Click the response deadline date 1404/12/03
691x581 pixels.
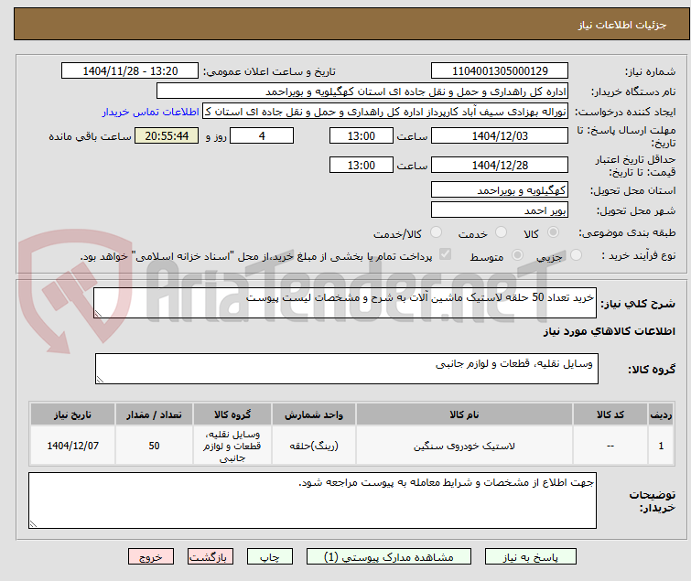[x=500, y=135]
